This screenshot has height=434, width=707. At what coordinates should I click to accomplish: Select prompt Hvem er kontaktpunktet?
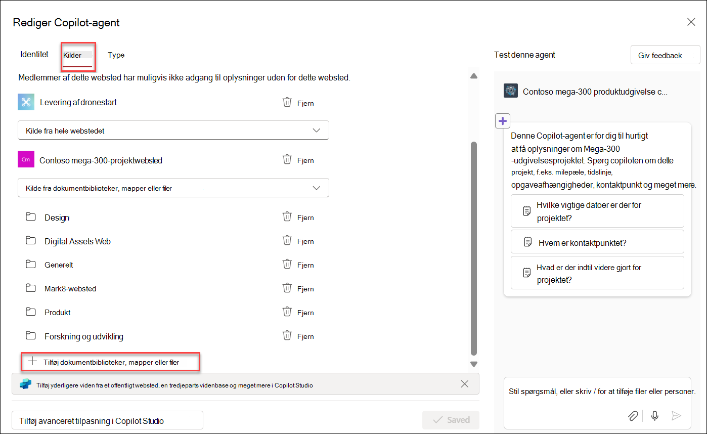click(x=597, y=242)
